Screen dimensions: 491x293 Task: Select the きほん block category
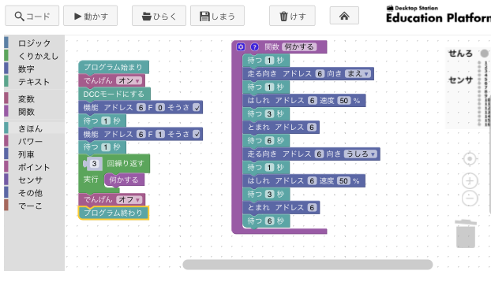(x=34, y=128)
